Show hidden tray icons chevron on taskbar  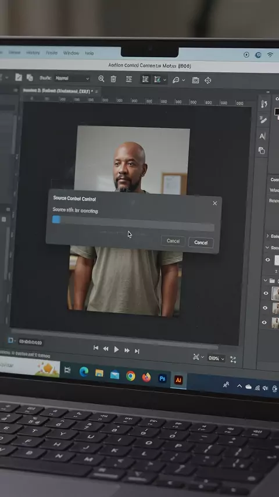[239, 386]
